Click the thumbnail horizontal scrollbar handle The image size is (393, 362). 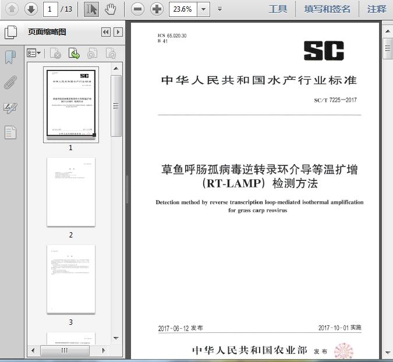pyautogui.click(x=65, y=350)
